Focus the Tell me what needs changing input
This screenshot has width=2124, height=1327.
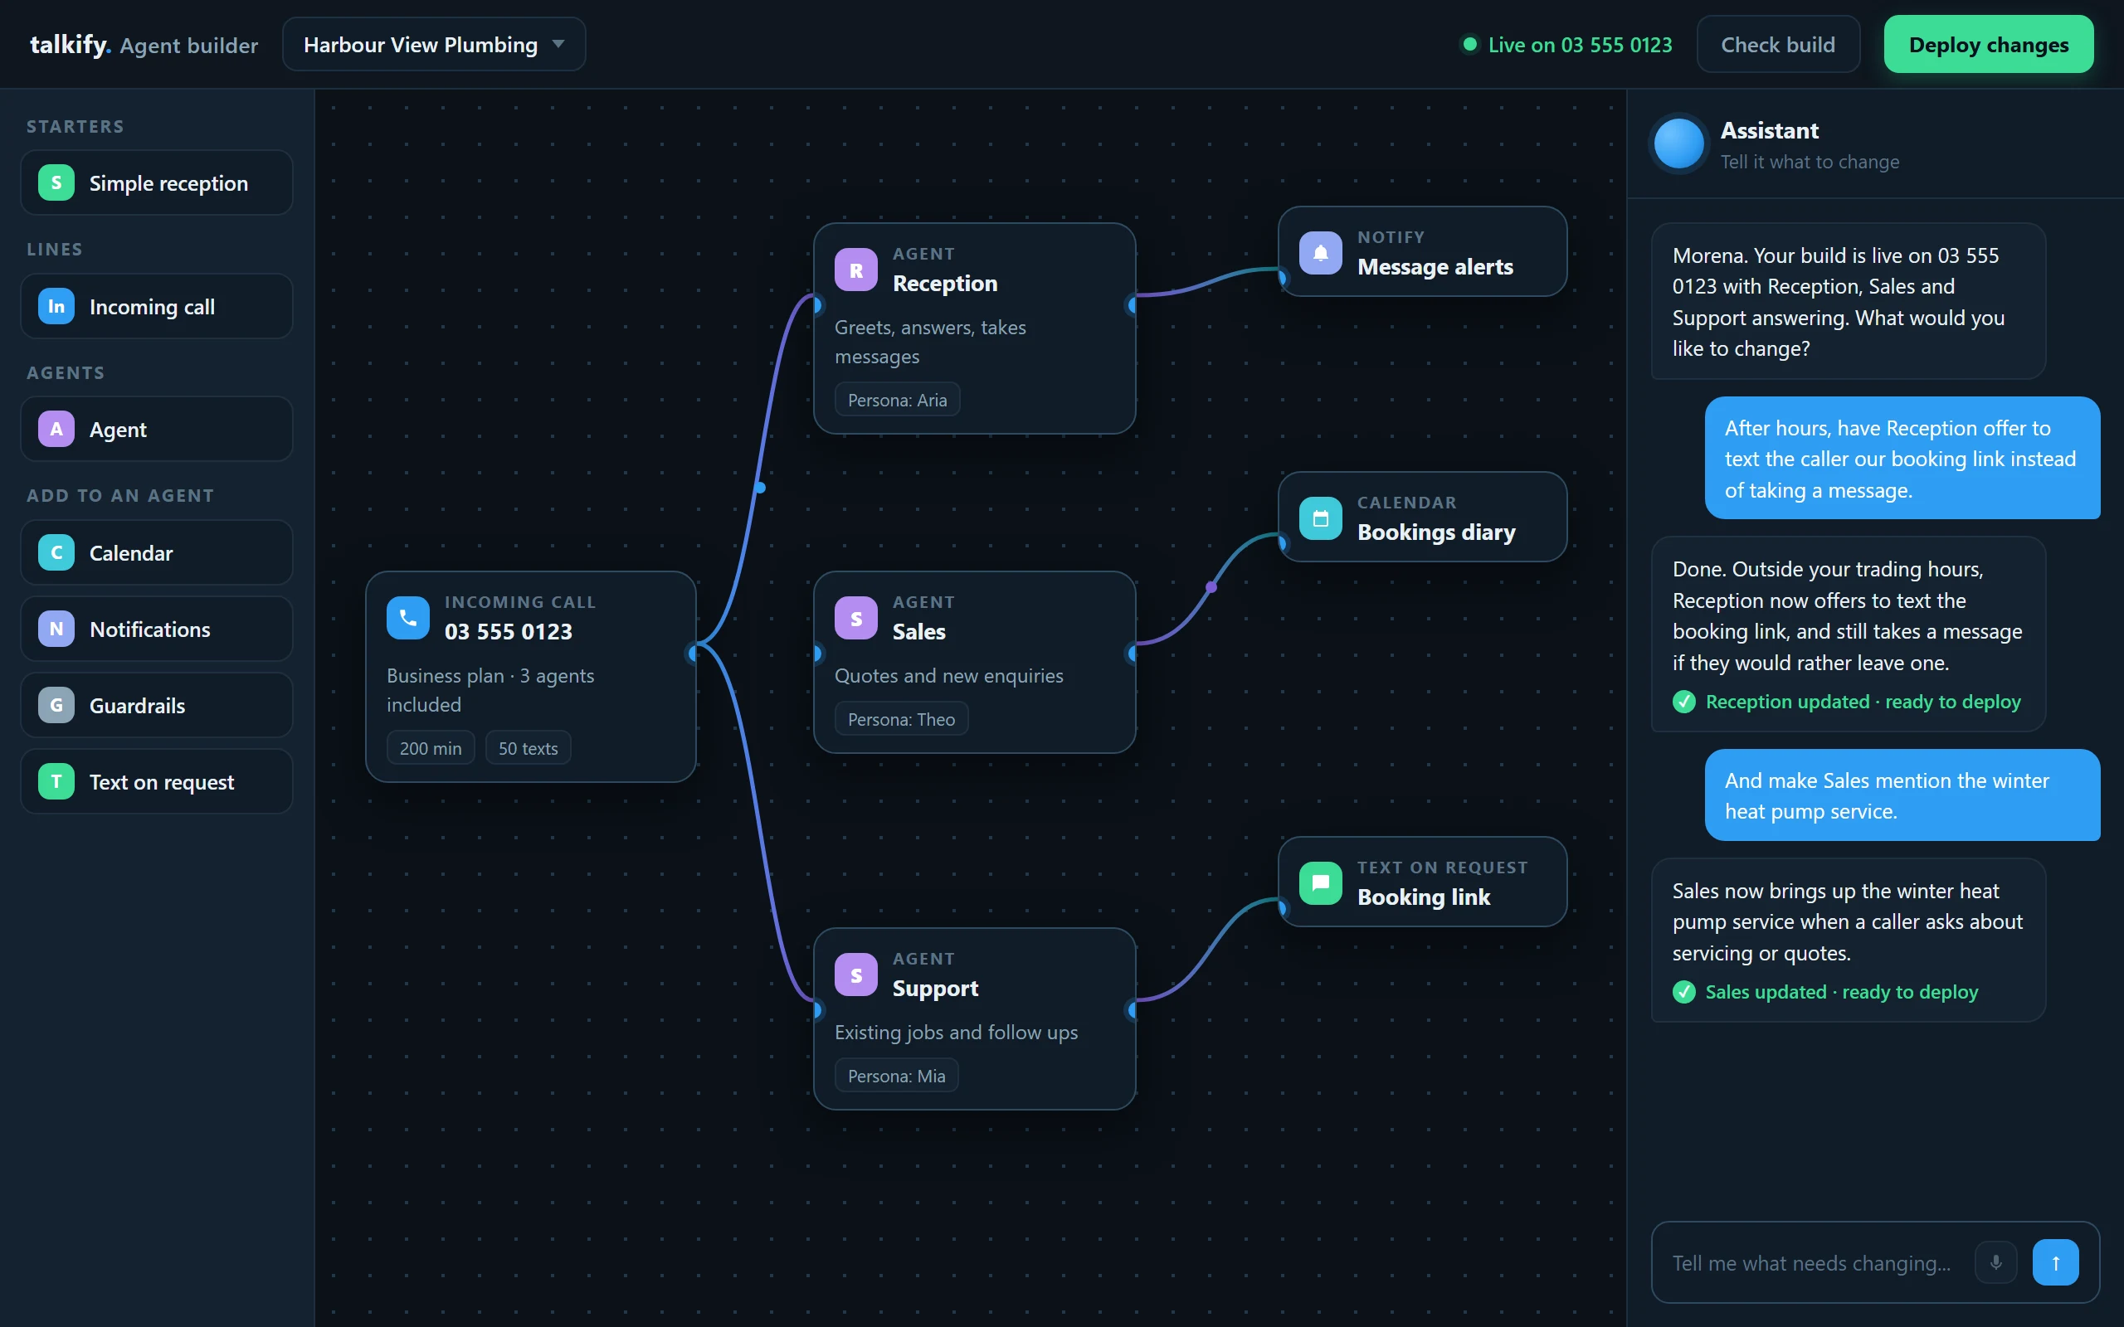[1811, 1263]
